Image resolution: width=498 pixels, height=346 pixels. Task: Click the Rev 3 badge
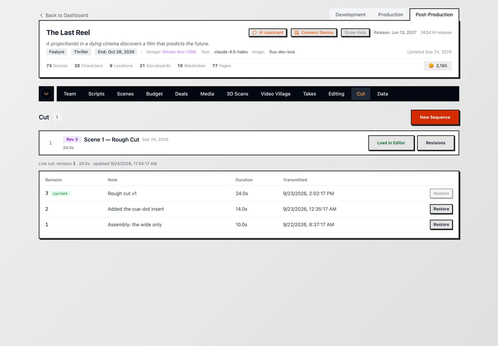pos(72,139)
